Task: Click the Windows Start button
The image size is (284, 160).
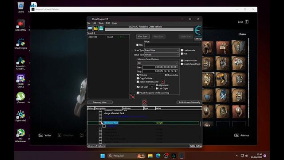Action: click(103, 156)
